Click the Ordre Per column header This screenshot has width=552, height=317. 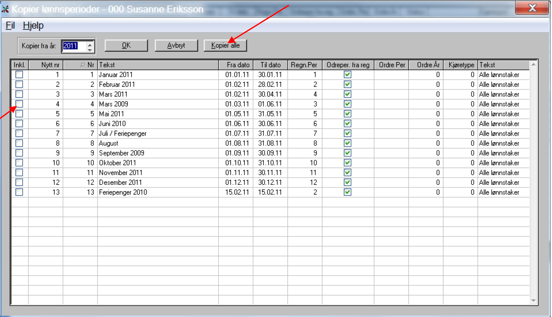click(x=391, y=65)
